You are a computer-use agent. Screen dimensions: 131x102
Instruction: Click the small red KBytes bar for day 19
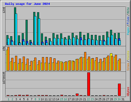(77, 95)
